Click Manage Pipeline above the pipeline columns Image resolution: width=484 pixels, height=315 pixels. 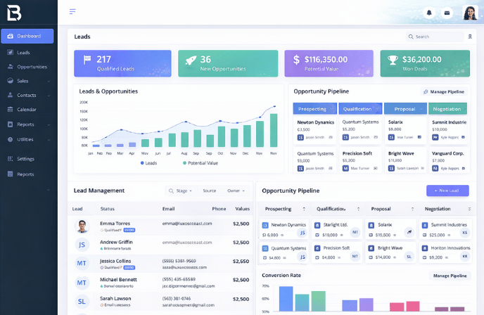click(443, 91)
